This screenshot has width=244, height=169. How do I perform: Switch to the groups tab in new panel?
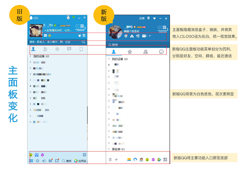pyautogui.click(x=145, y=52)
